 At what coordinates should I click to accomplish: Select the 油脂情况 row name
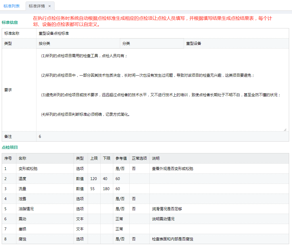pos(26,209)
